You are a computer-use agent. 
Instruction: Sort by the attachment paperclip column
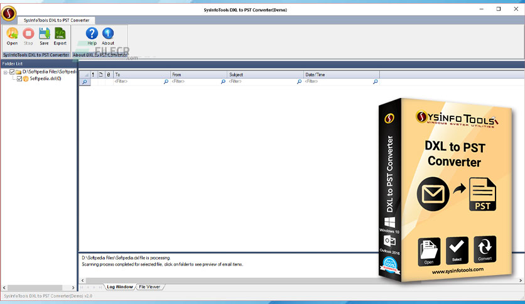click(109, 75)
